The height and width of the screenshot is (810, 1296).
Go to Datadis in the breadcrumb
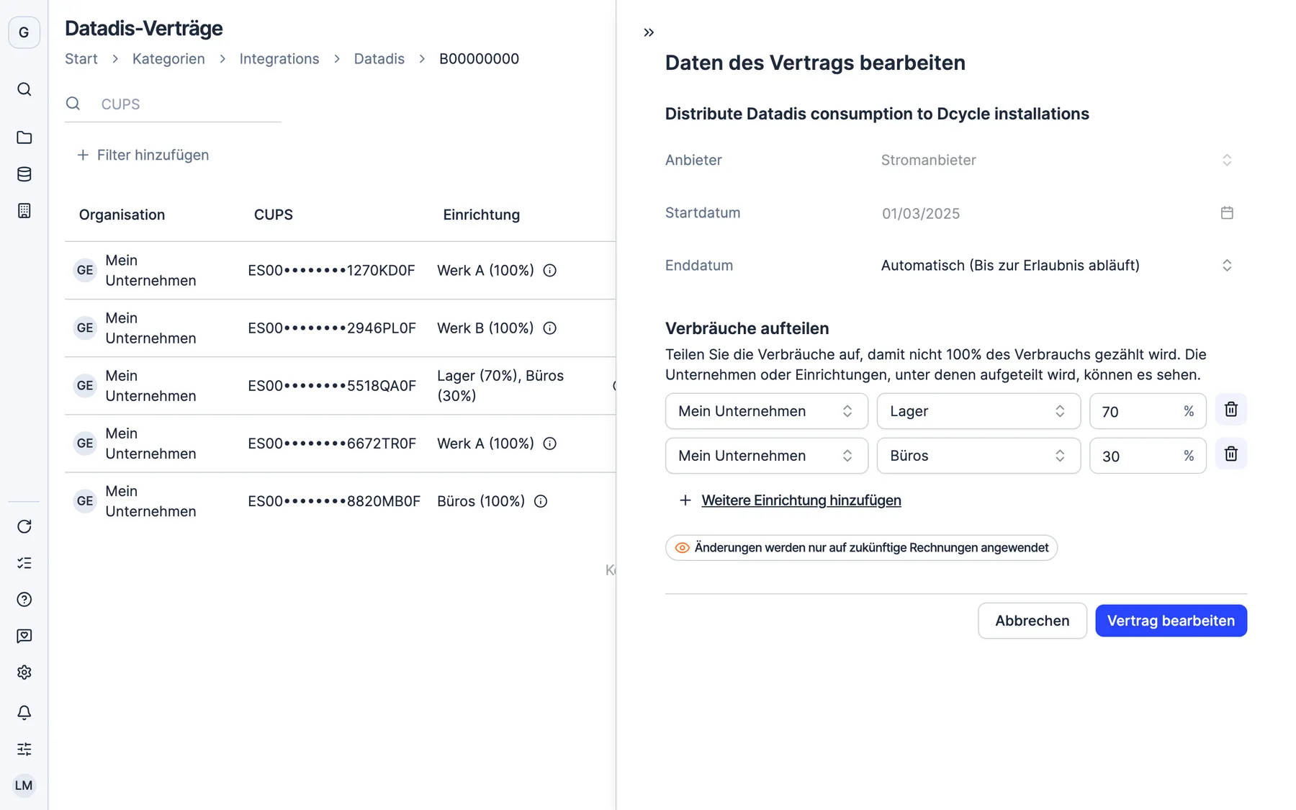[379, 59]
